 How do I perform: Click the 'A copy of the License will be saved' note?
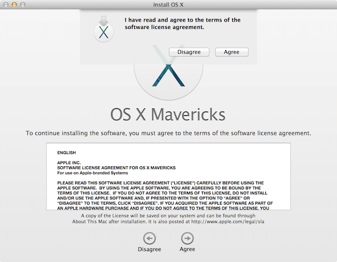[168, 219]
